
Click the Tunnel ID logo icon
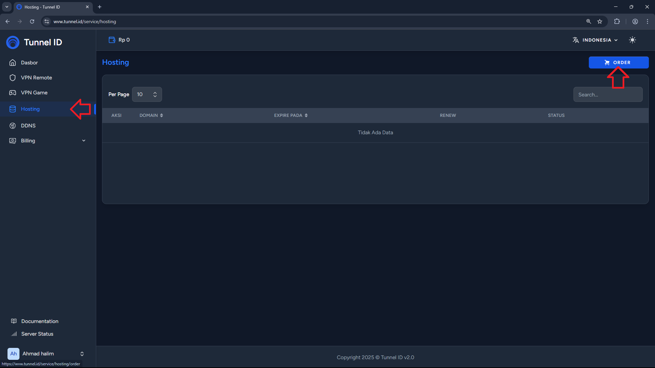point(13,42)
